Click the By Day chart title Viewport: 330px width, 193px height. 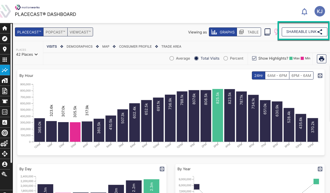click(25, 169)
